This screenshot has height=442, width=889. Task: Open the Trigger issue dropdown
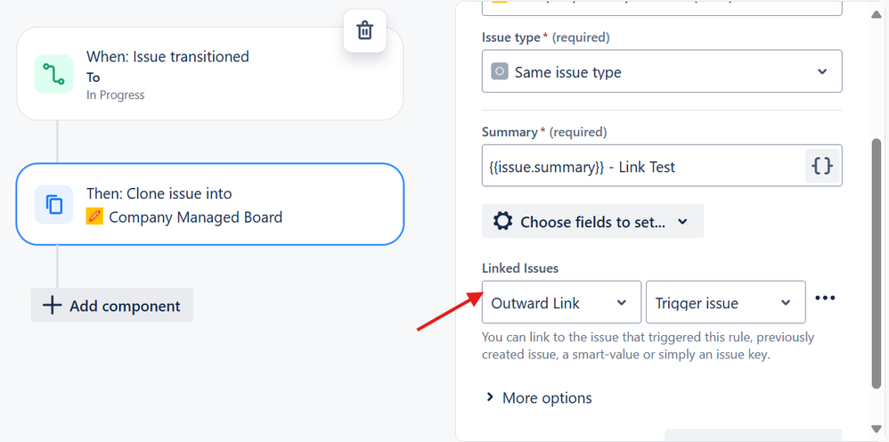point(725,303)
